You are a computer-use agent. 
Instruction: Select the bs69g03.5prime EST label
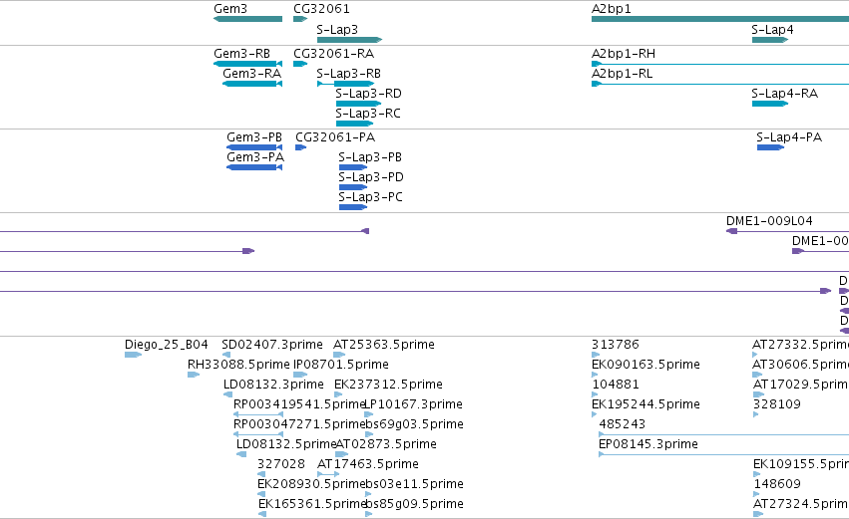click(415, 424)
